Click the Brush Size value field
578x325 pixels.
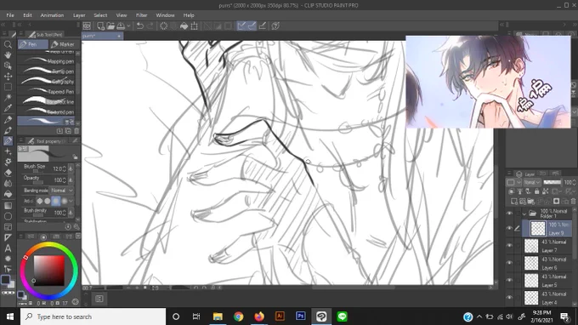pos(58,169)
